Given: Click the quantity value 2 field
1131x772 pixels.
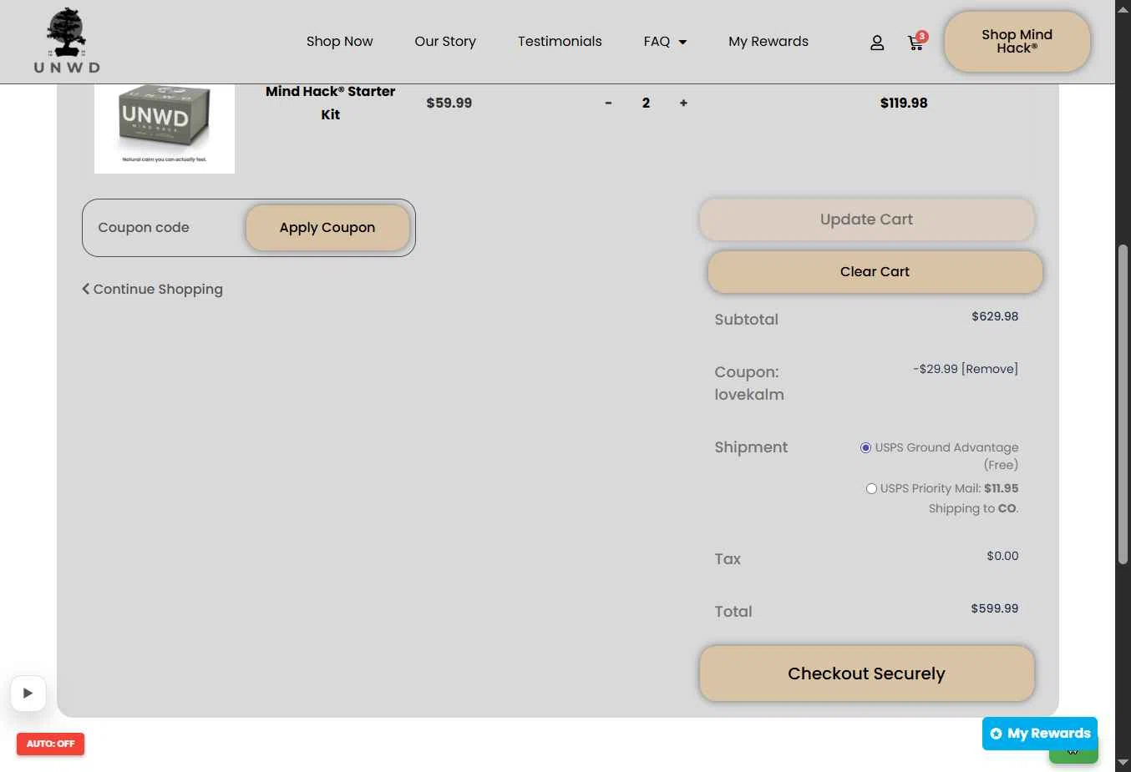Looking at the screenshot, I should click(x=646, y=103).
